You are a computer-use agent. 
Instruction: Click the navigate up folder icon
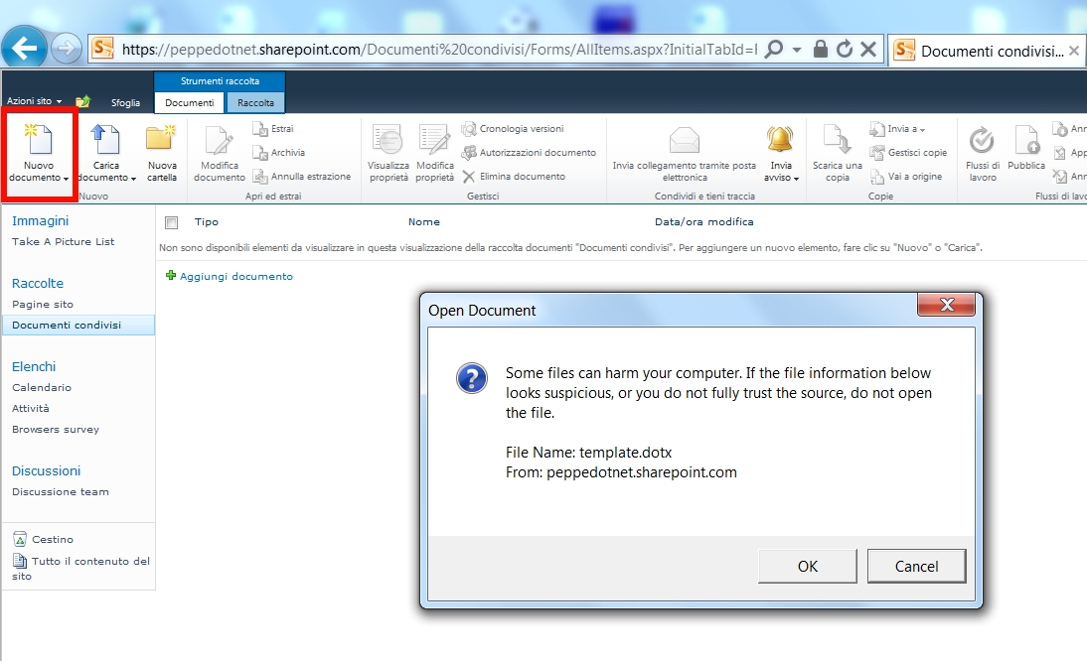click(x=83, y=102)
